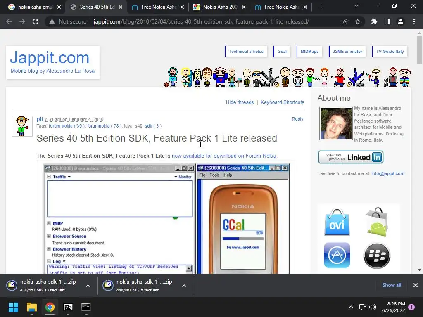423x317 pixels.
Task: Toggle Chrome side panel icon
Action: [x=387, y=21]
